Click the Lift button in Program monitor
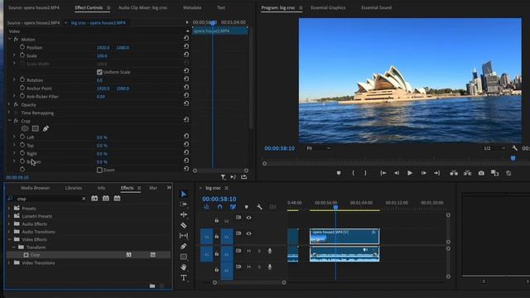Image resolution: width=530 pixels, height=298 pixels. (454, 173)
